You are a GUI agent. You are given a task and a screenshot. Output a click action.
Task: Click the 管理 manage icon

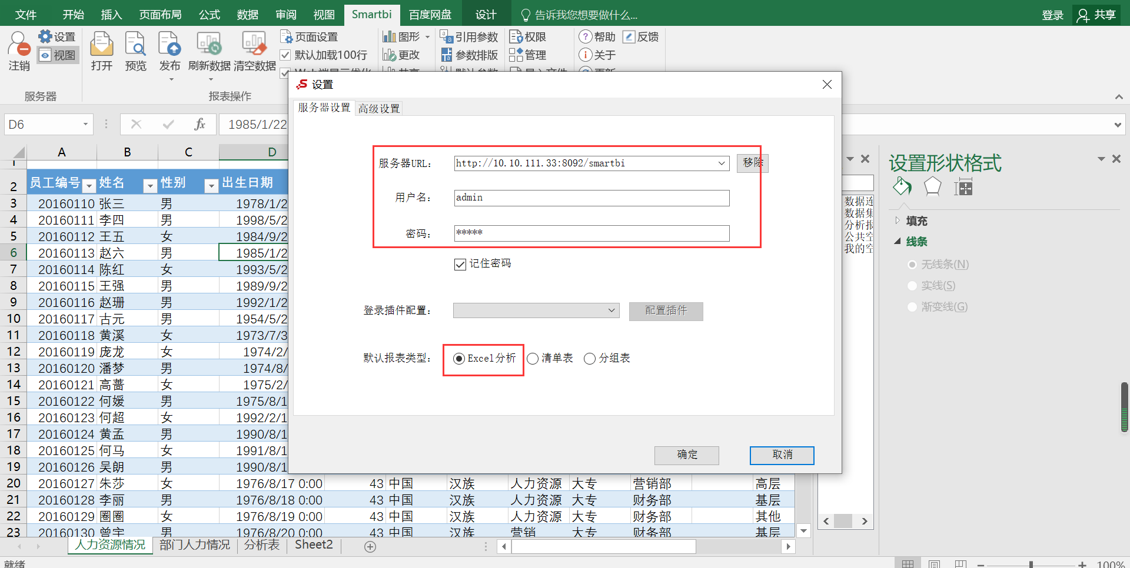[x=516, y=55]
